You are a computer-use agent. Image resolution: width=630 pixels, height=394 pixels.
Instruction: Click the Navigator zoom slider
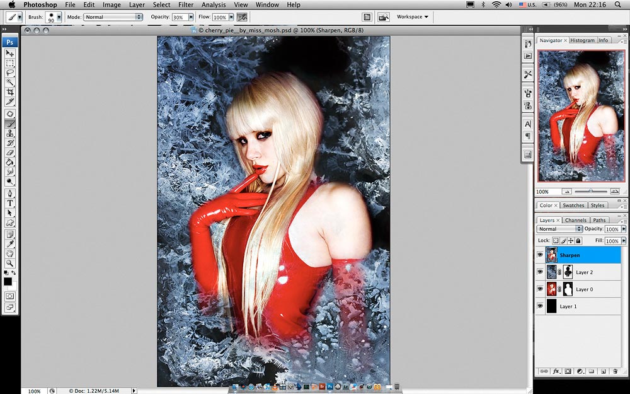pos(591,192)
